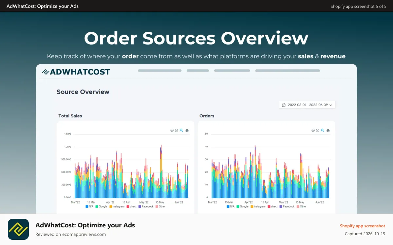Click the purple Facebook swatch in Total Sales legend

click(140, 206)
